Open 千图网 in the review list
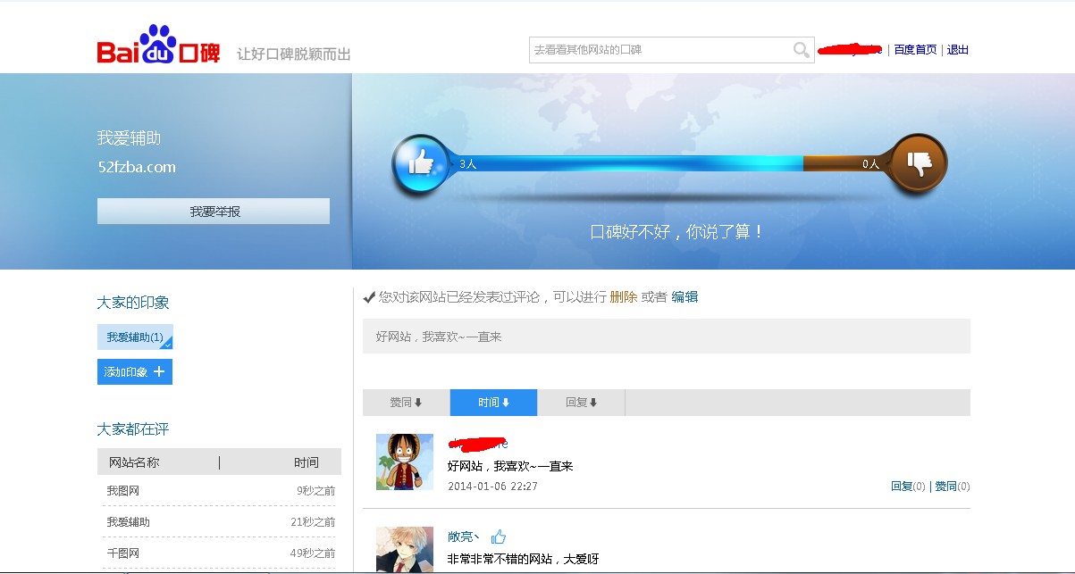Image resolution: width=1075 pixels, height=574 pixels. [123, 553]
